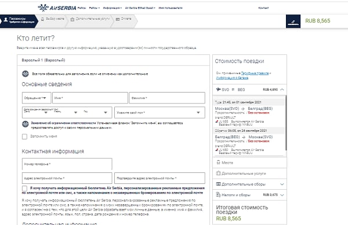Click the airplane icon next to SVO
The image size is (348, 225).
(219, 90)
